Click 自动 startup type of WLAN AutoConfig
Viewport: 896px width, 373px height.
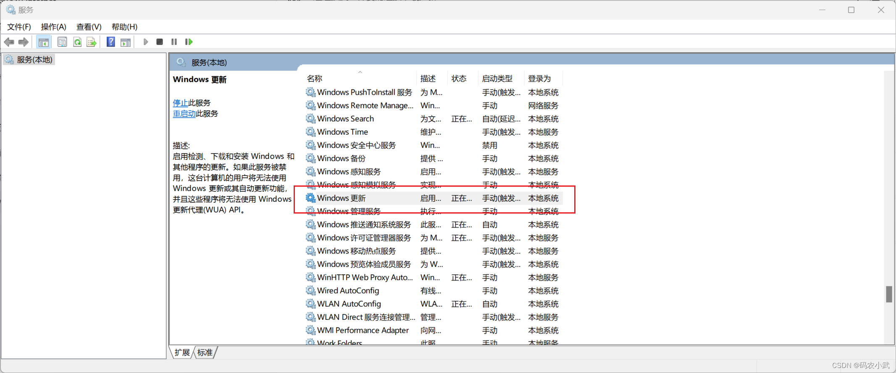pyautogui.click(x=490, y=304)
